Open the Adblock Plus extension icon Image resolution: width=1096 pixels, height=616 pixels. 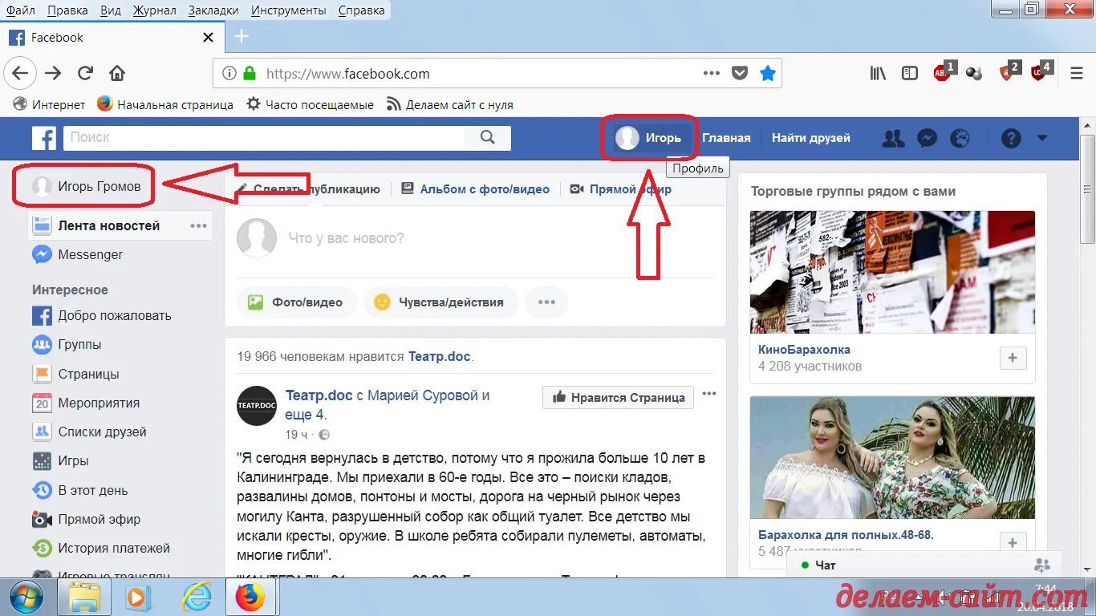point(943,72)
